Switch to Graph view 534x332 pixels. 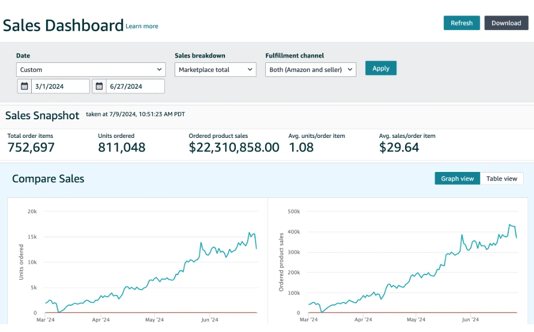457,179
